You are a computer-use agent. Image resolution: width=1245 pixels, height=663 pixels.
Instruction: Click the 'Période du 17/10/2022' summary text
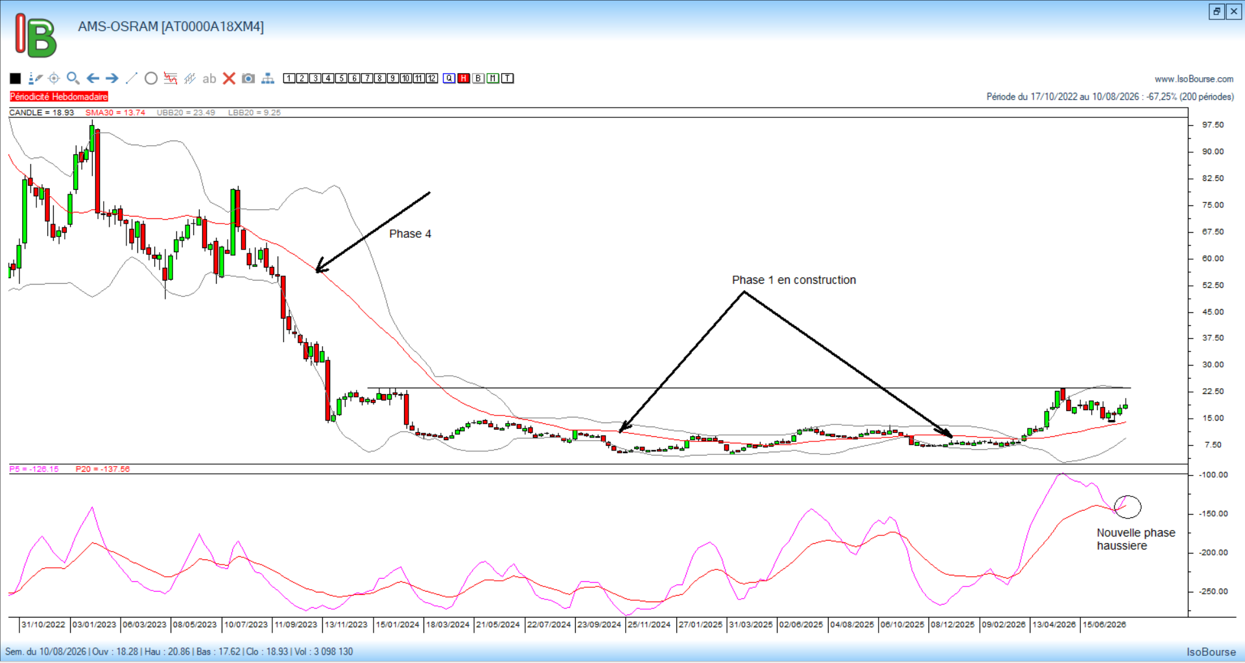point(1110,97)
